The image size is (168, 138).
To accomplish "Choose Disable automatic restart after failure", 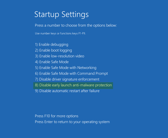I will click(67, 91).
